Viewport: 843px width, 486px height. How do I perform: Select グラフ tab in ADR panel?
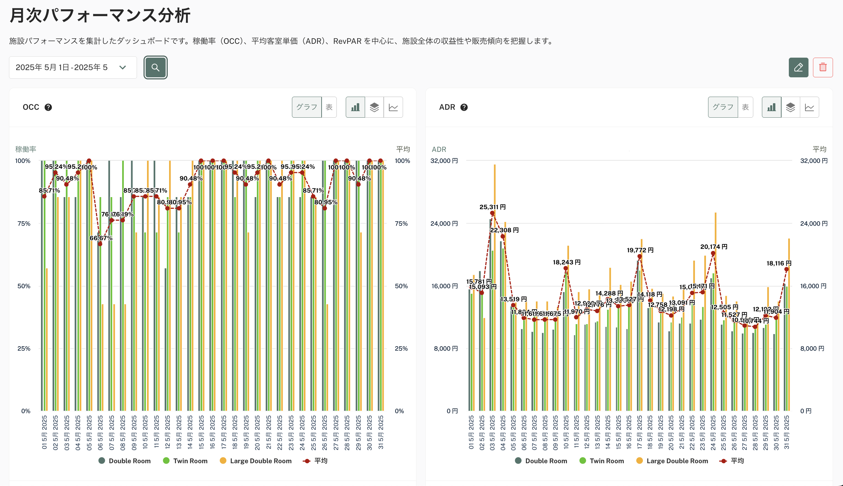723,107
